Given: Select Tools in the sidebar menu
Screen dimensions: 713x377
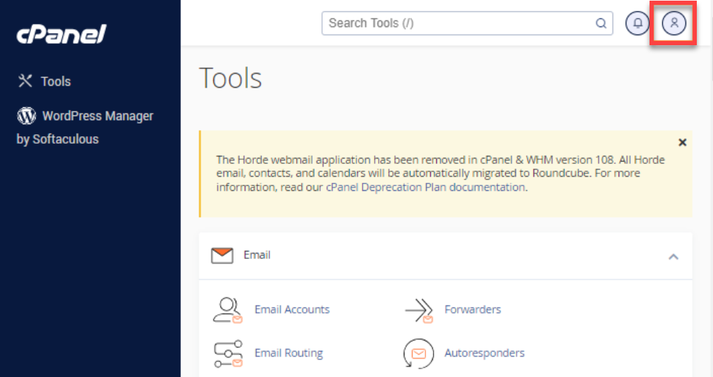Looking at the screenshot, I should click(55, 82).
